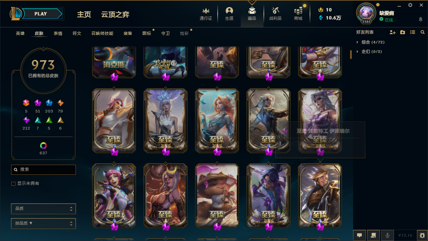428x241 pixels.
Task: Enable the 显示未拥有 checkbox
Action: pos(13,184)
